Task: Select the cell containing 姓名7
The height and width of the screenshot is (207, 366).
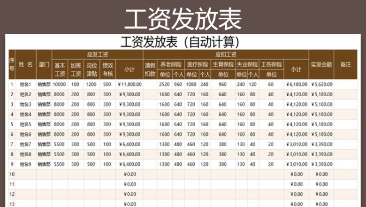Action: (x=26, y=145)
